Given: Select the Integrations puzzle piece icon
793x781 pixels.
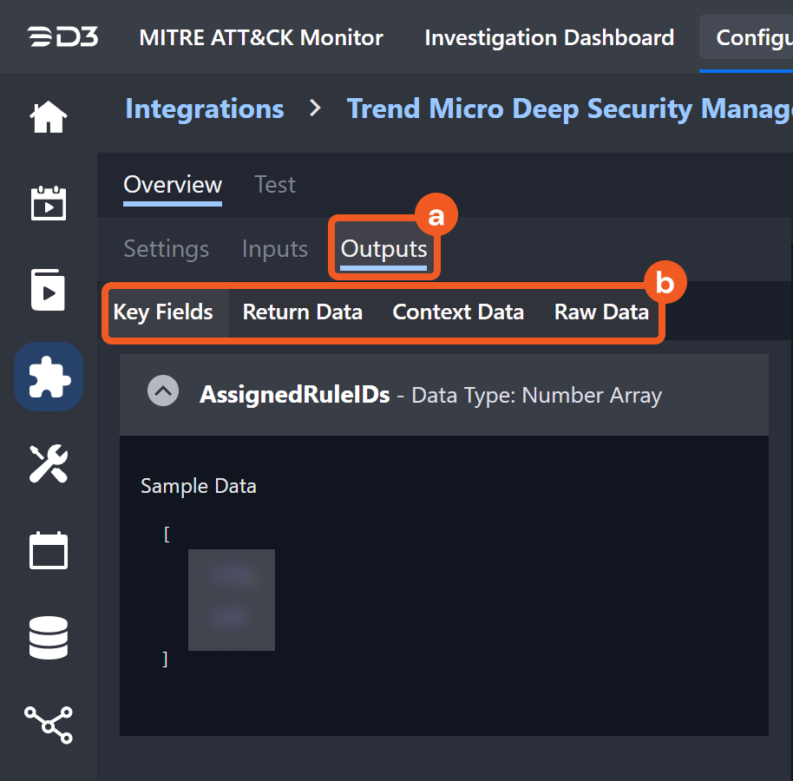Looking at the screenshot, I should (x=49, y=377).
